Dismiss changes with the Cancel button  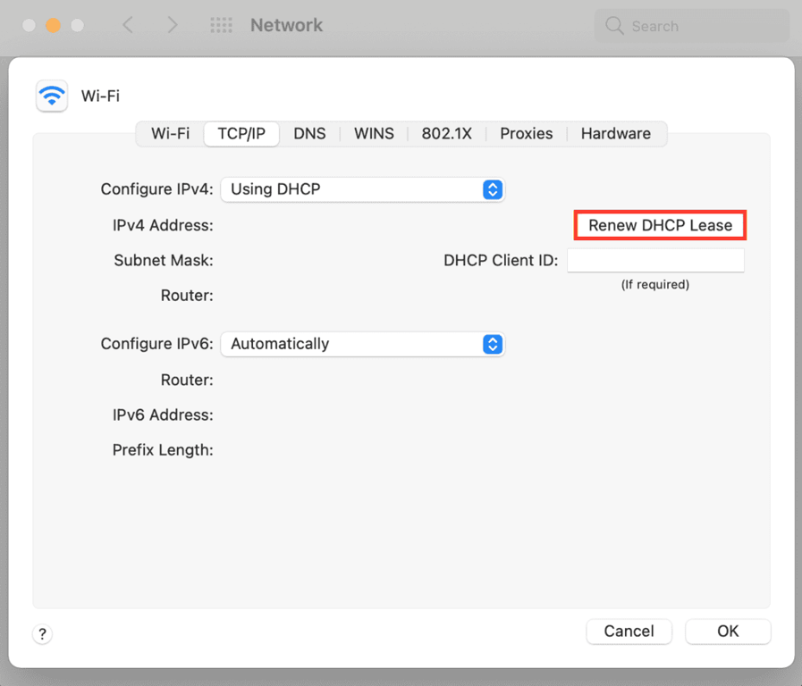[x=629, y=632]
